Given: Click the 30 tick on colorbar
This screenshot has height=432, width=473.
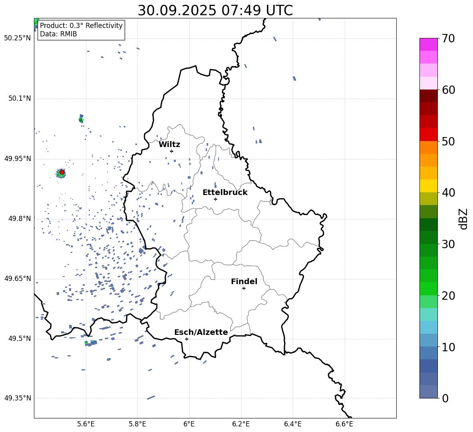Looking at the screenshot, I should [x=448, y=244].
